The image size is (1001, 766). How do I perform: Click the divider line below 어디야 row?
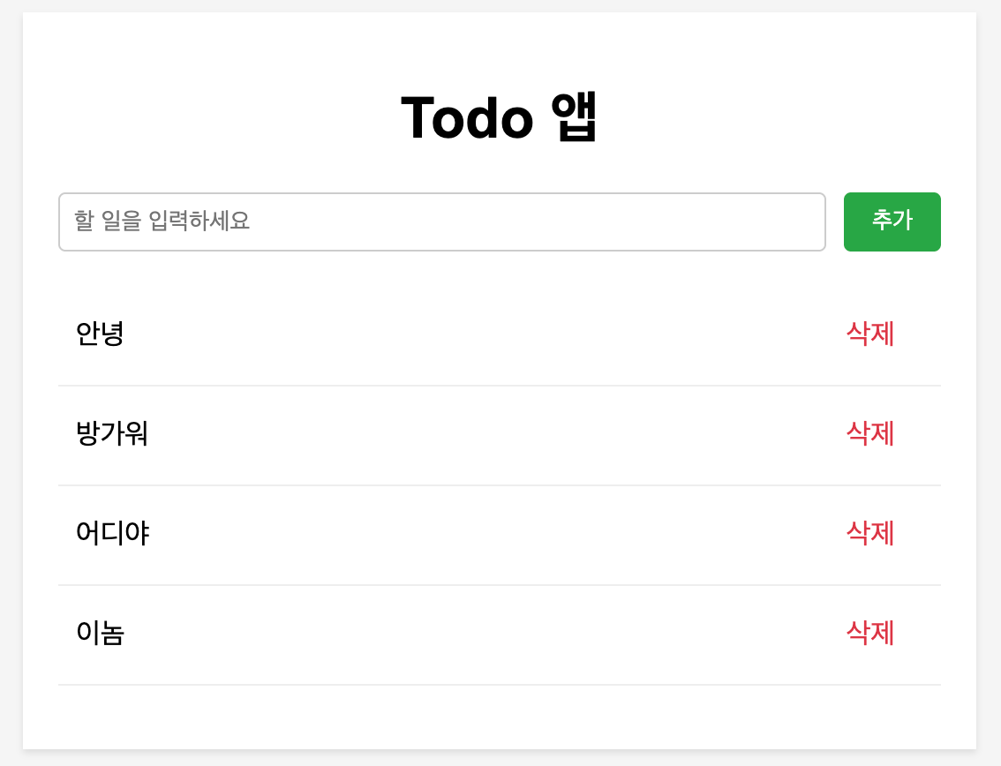point(500,585)
